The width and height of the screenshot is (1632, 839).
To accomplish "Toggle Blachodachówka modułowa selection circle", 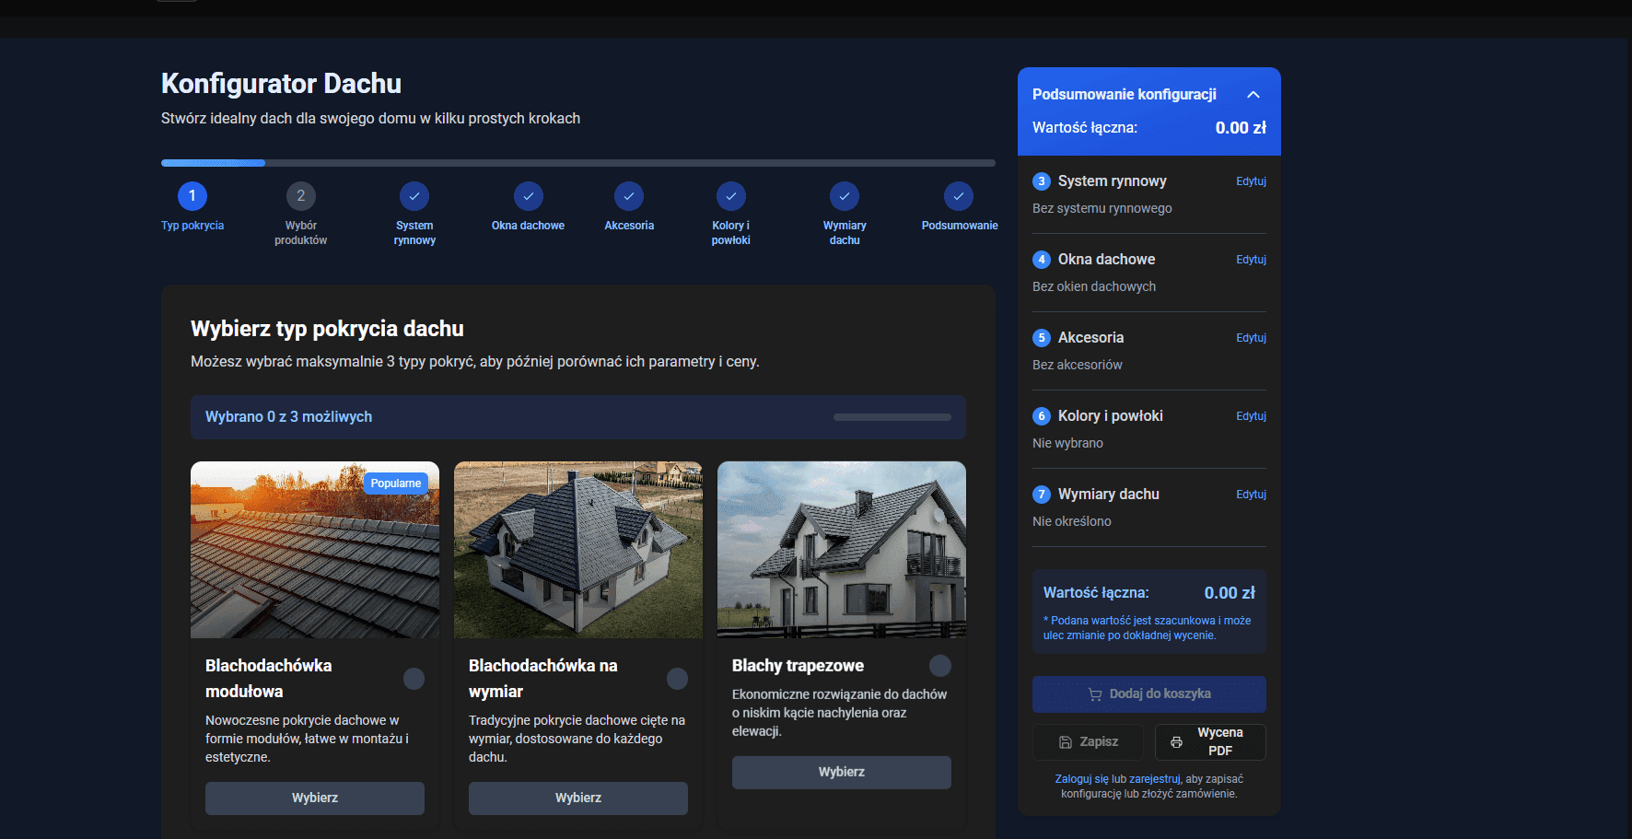I will (414, 679).
